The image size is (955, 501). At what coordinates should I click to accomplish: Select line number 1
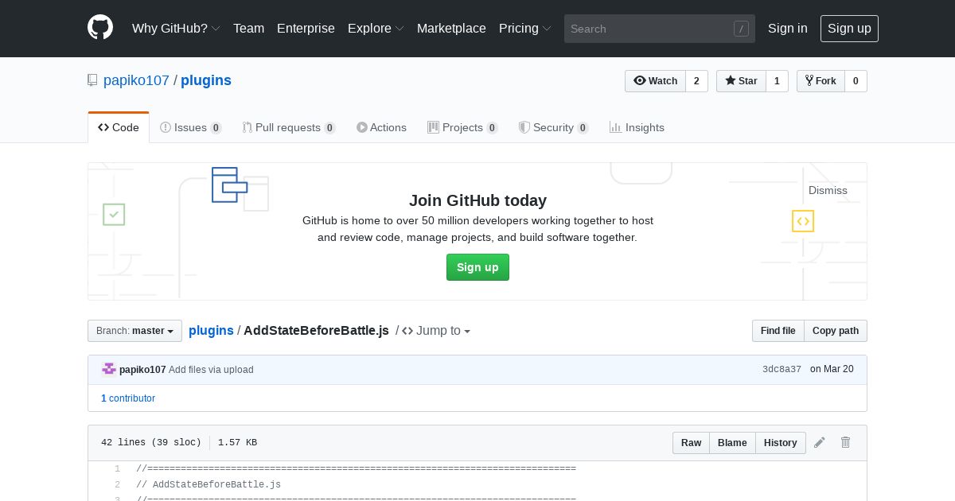pyautogui.click(x=117, y=469)
